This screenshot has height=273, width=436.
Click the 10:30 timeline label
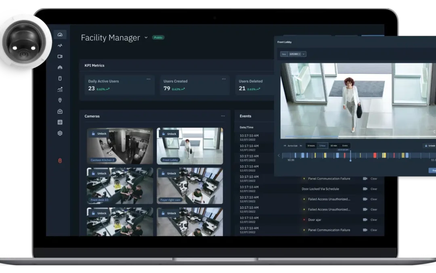(291, 160)
